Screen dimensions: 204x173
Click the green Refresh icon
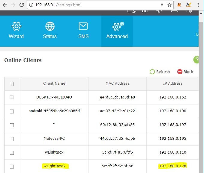(x=152, y=72)
